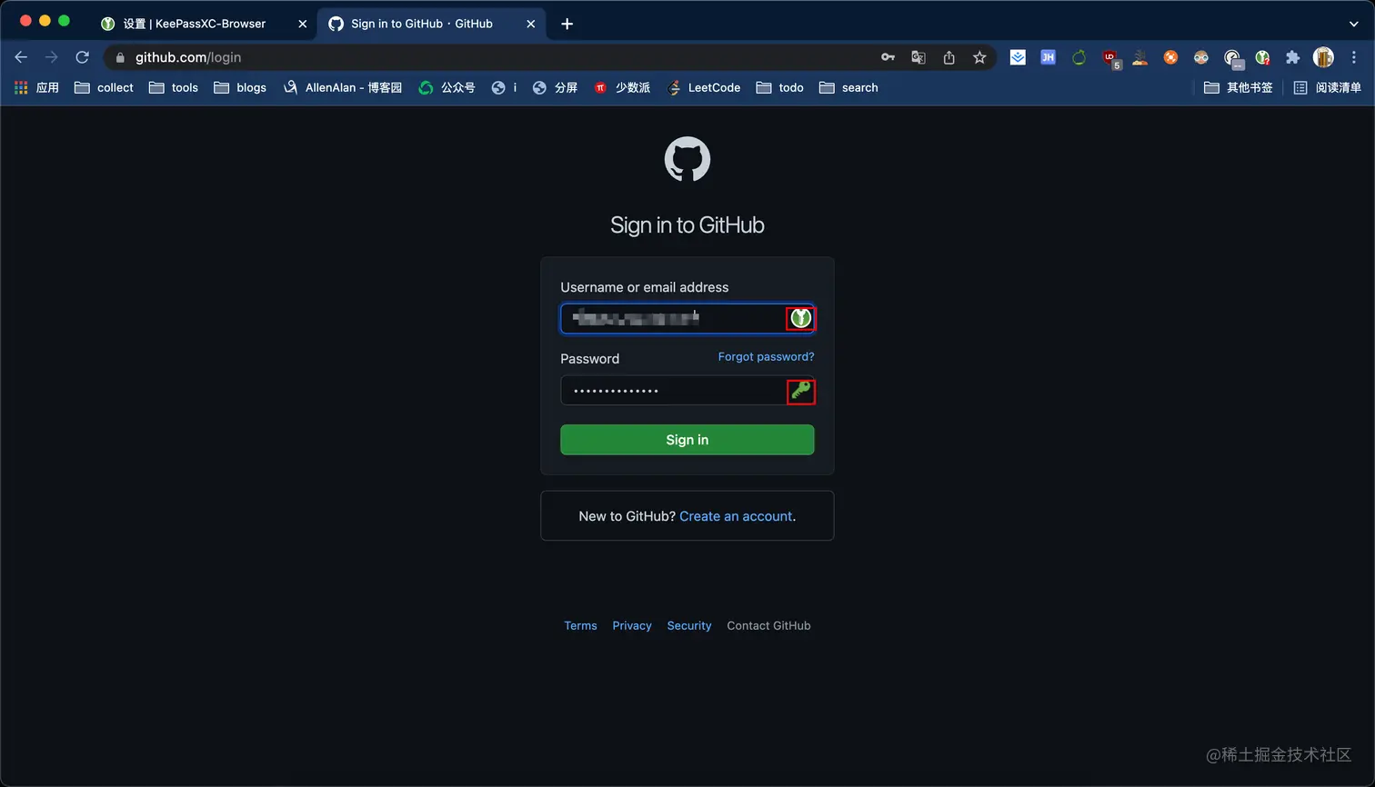Go back with the browser back arrow
1375x787 pixels.
point(21,57)
